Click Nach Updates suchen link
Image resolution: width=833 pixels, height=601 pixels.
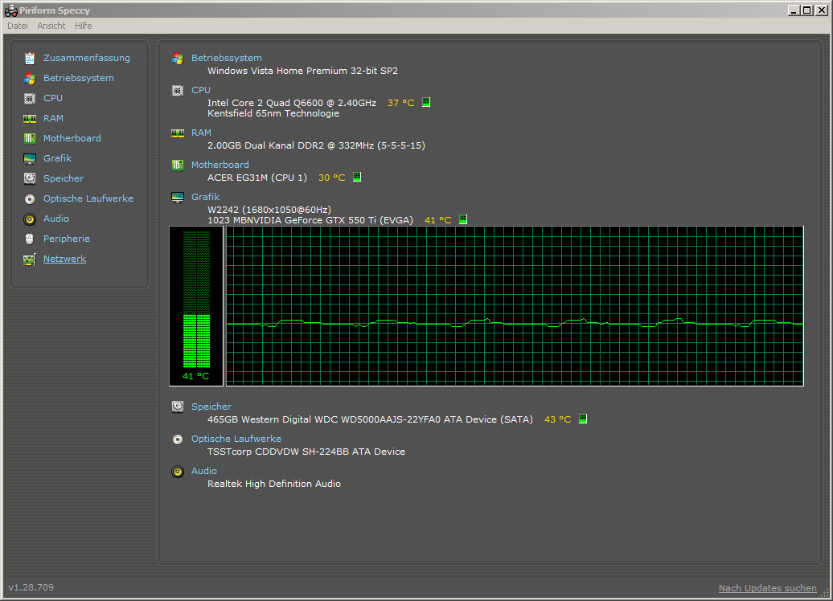(768, 588)
